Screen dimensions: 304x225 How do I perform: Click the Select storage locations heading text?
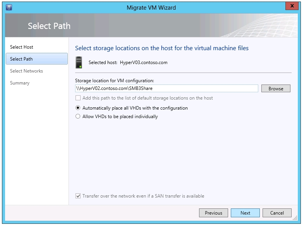(x=161, y=48)
